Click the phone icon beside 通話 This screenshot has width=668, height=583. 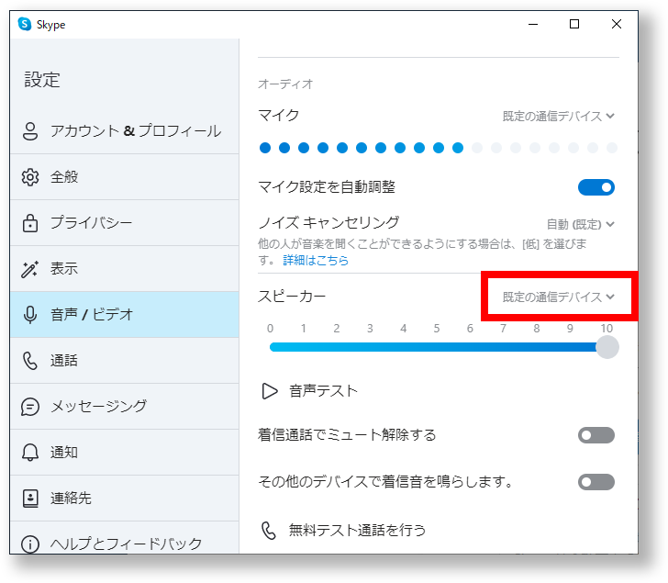click(30, 361)
